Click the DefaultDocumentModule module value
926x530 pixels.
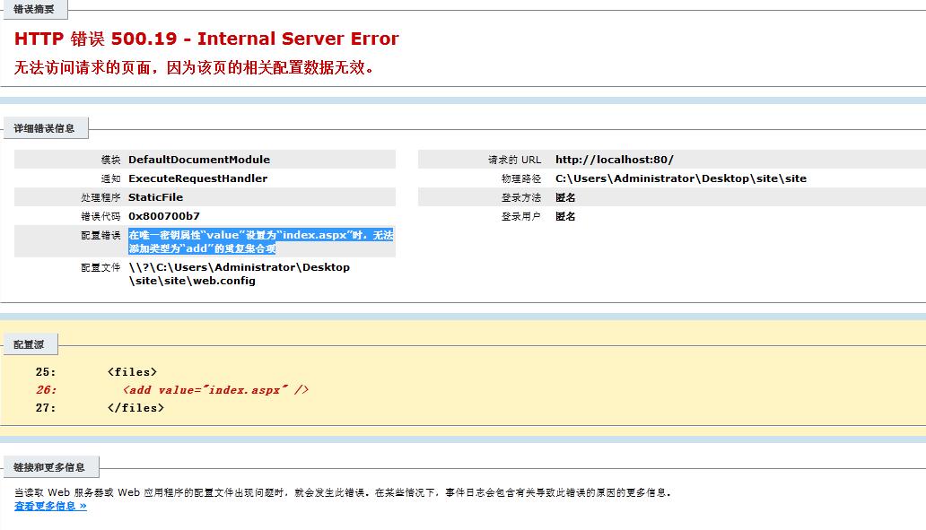(198, 160)
